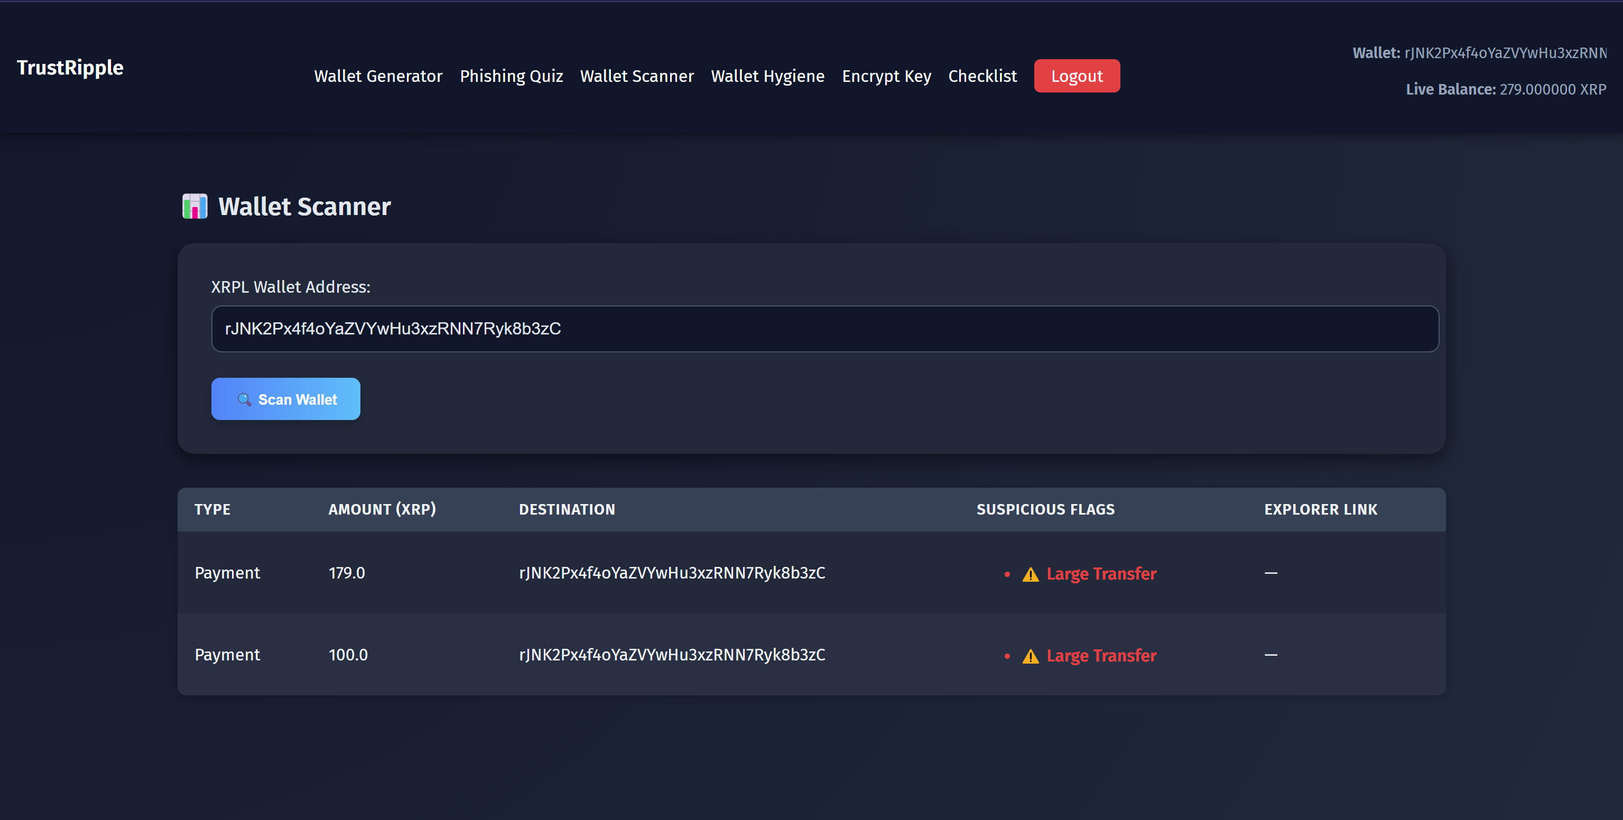Click the wallet address in the header
Viewport: 1623px width, 820px height.
click(1505, 53)
